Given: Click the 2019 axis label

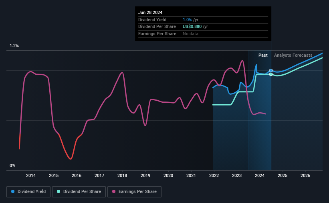Looking at the screenshot, I should pos(145,175).
